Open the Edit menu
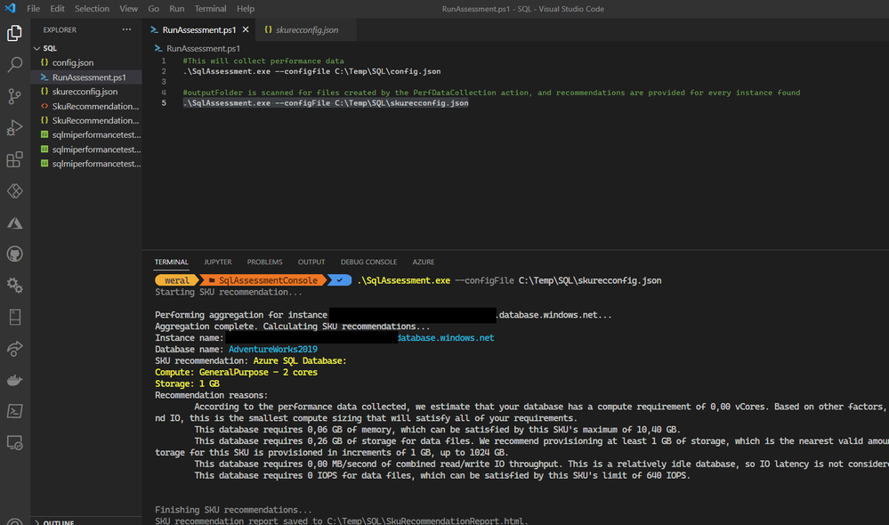Image resolution: width=889 pixels, height=525 pixels. (x=57, y=9)
